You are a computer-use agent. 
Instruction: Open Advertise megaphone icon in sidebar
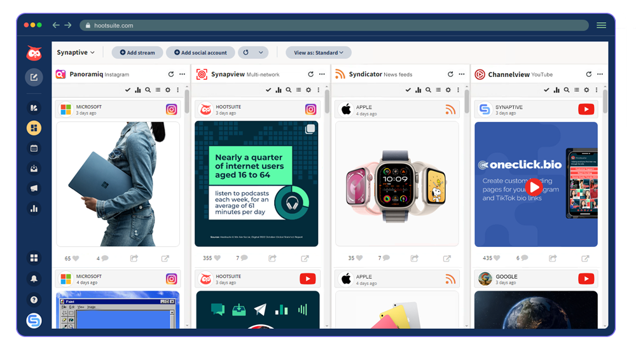(34, 188)
